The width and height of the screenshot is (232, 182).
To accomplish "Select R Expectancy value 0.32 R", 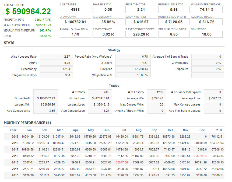I will [x=108, y=34].
